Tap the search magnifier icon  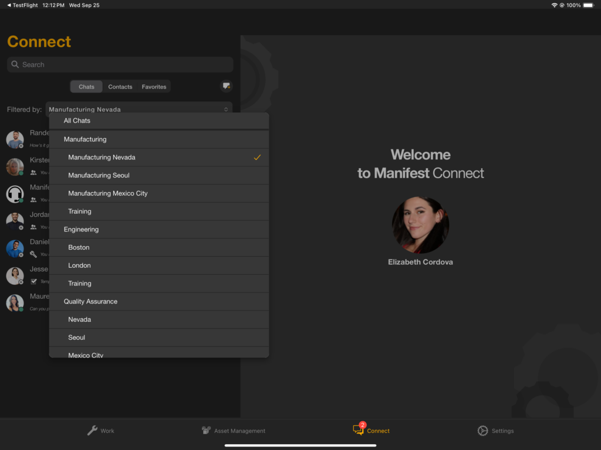point(15,64)
